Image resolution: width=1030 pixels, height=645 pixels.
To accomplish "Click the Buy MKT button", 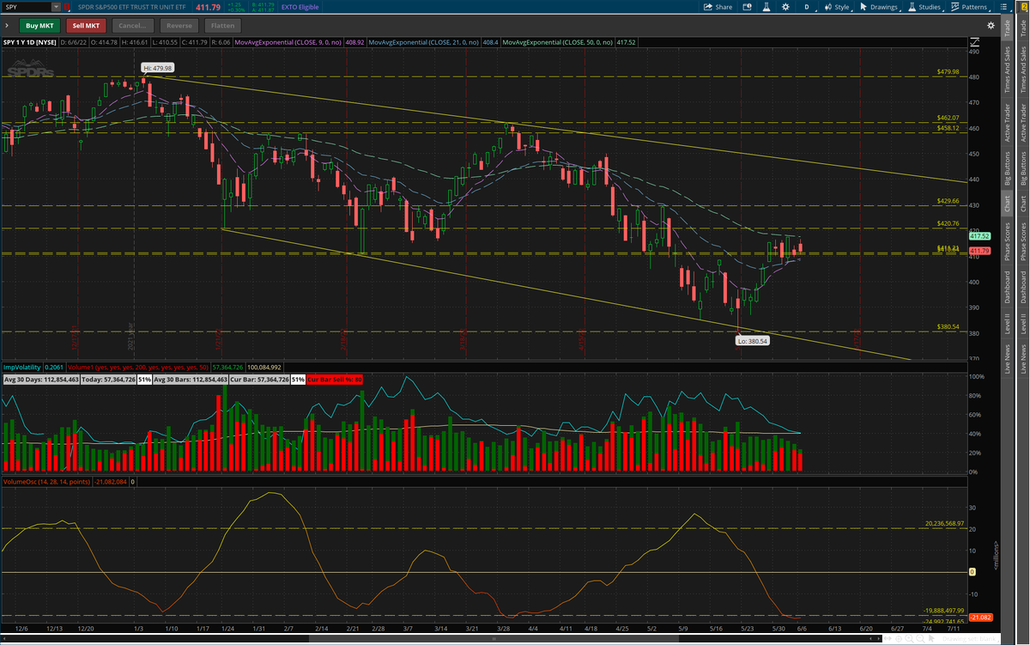I will 39,26.
